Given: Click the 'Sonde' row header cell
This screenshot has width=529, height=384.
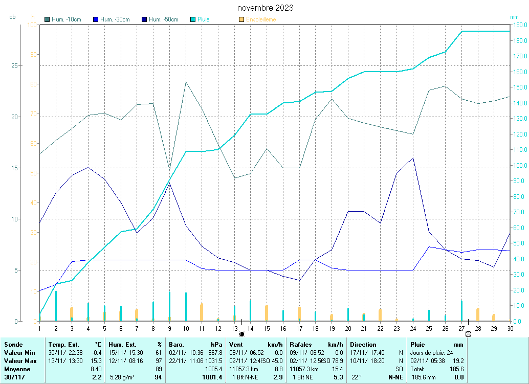Looking at the screenshot, I should click(x=13, y=345).
